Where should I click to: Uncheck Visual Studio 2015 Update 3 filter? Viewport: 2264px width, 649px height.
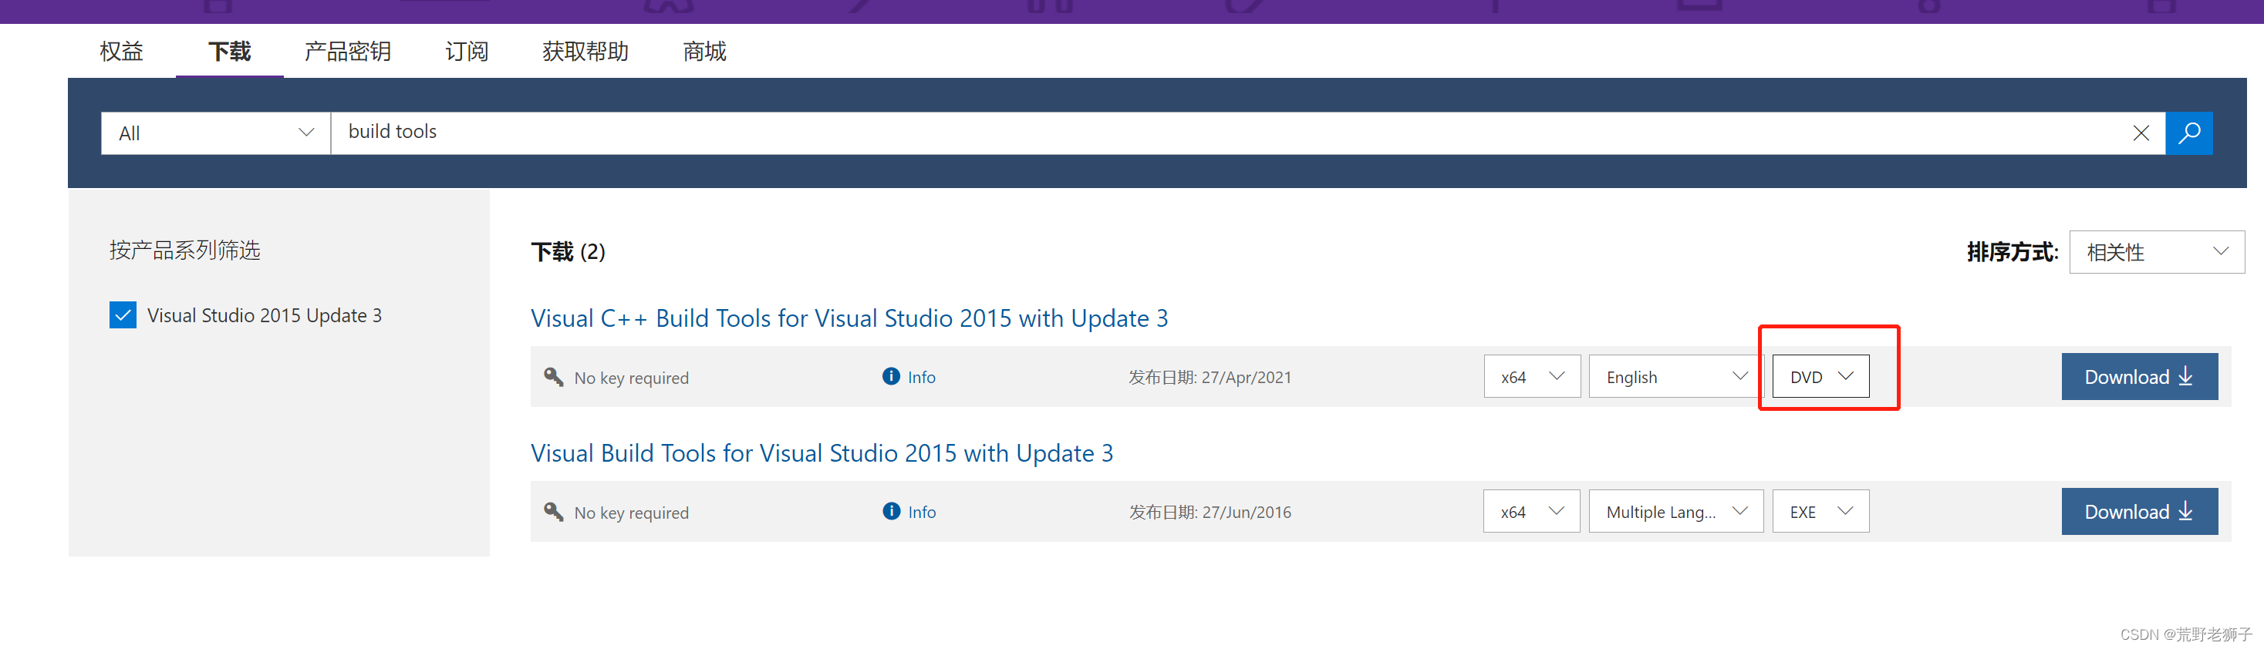pos(123,315)
